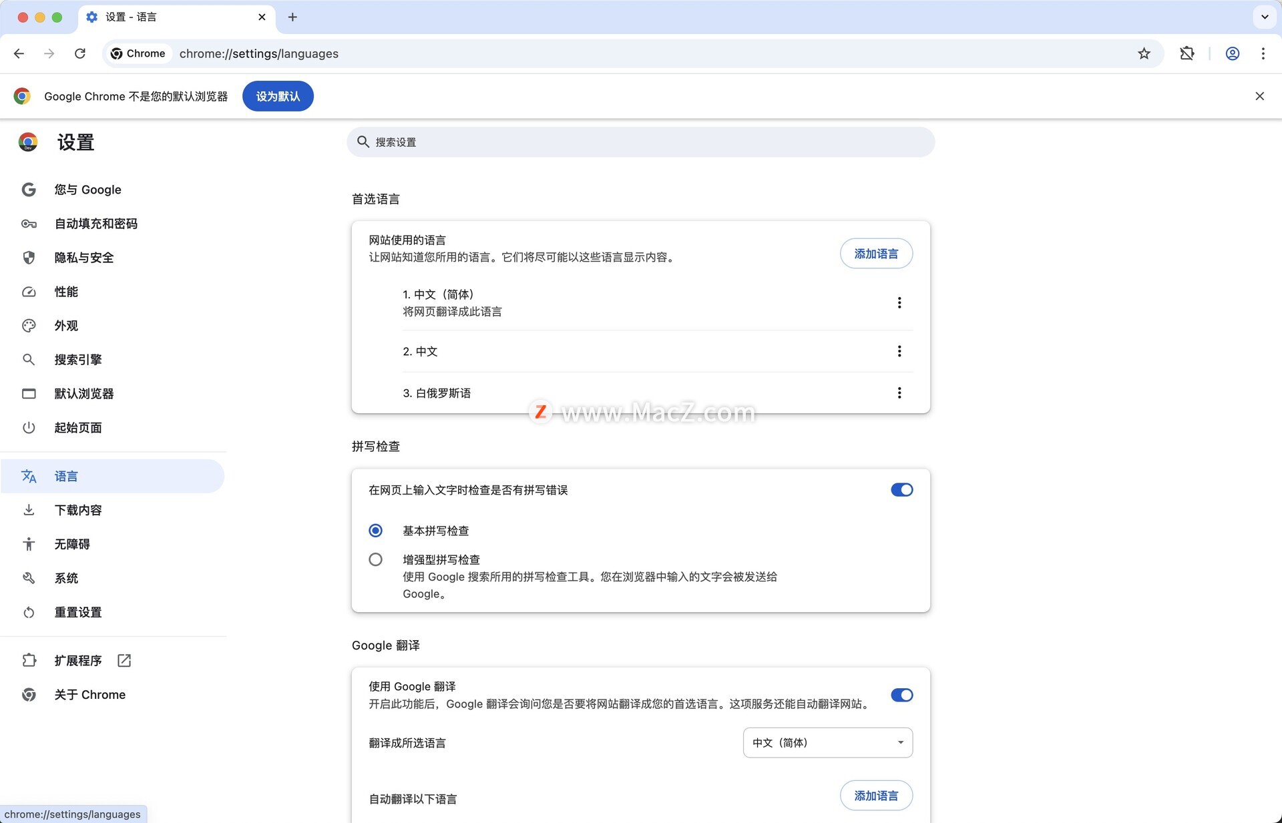Click the download arrow icon in sidebar
Image resolution: width=1282 pixels, height=823 pixels.
[29, 510]
